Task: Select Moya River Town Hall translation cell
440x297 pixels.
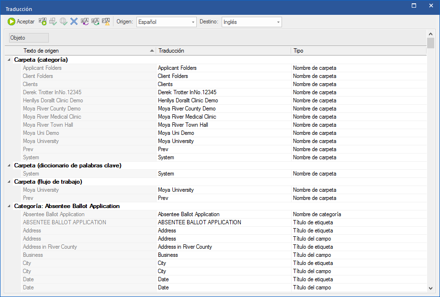Action: click(224, 125)
